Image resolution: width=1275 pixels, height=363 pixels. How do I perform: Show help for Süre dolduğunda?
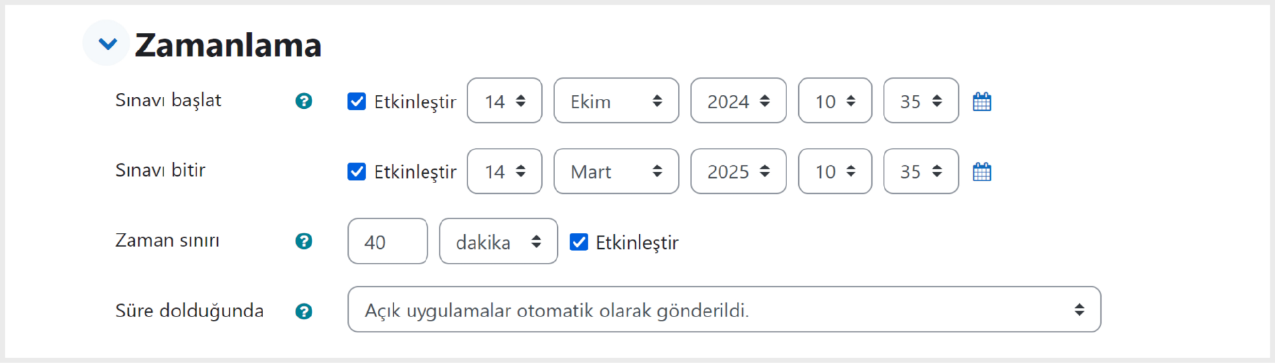(303, 311)
